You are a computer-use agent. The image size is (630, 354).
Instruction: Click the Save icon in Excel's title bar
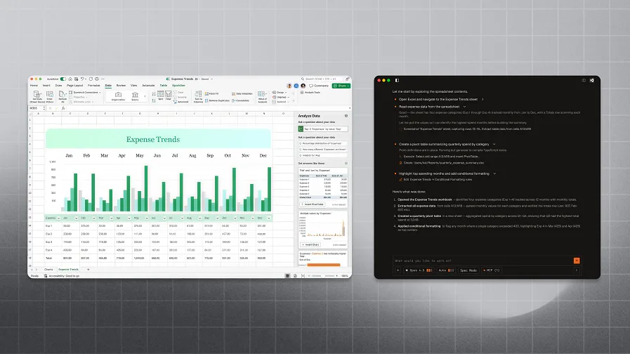[x=76, y=79]
